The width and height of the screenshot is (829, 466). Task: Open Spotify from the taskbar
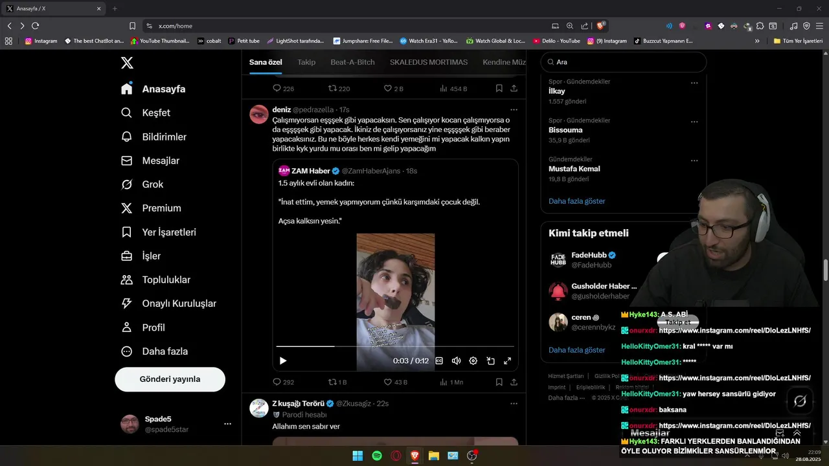[x=377, y=456]
